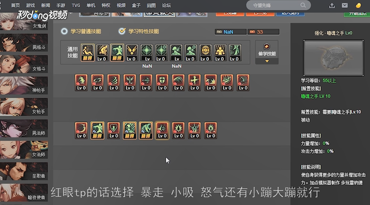
Task: Click the gold coin icon in top bar
Action: point(358,5)
